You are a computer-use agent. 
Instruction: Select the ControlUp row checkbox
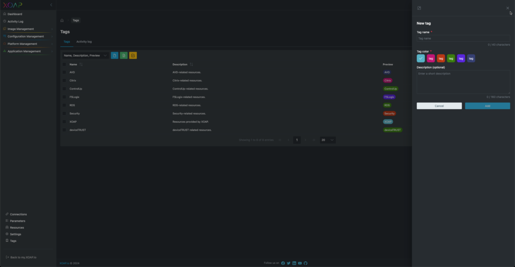[x=64, y=88]
